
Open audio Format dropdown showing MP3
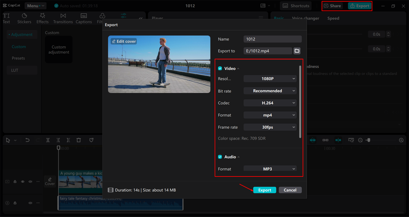pyautogui.click(x=270, y=168)
